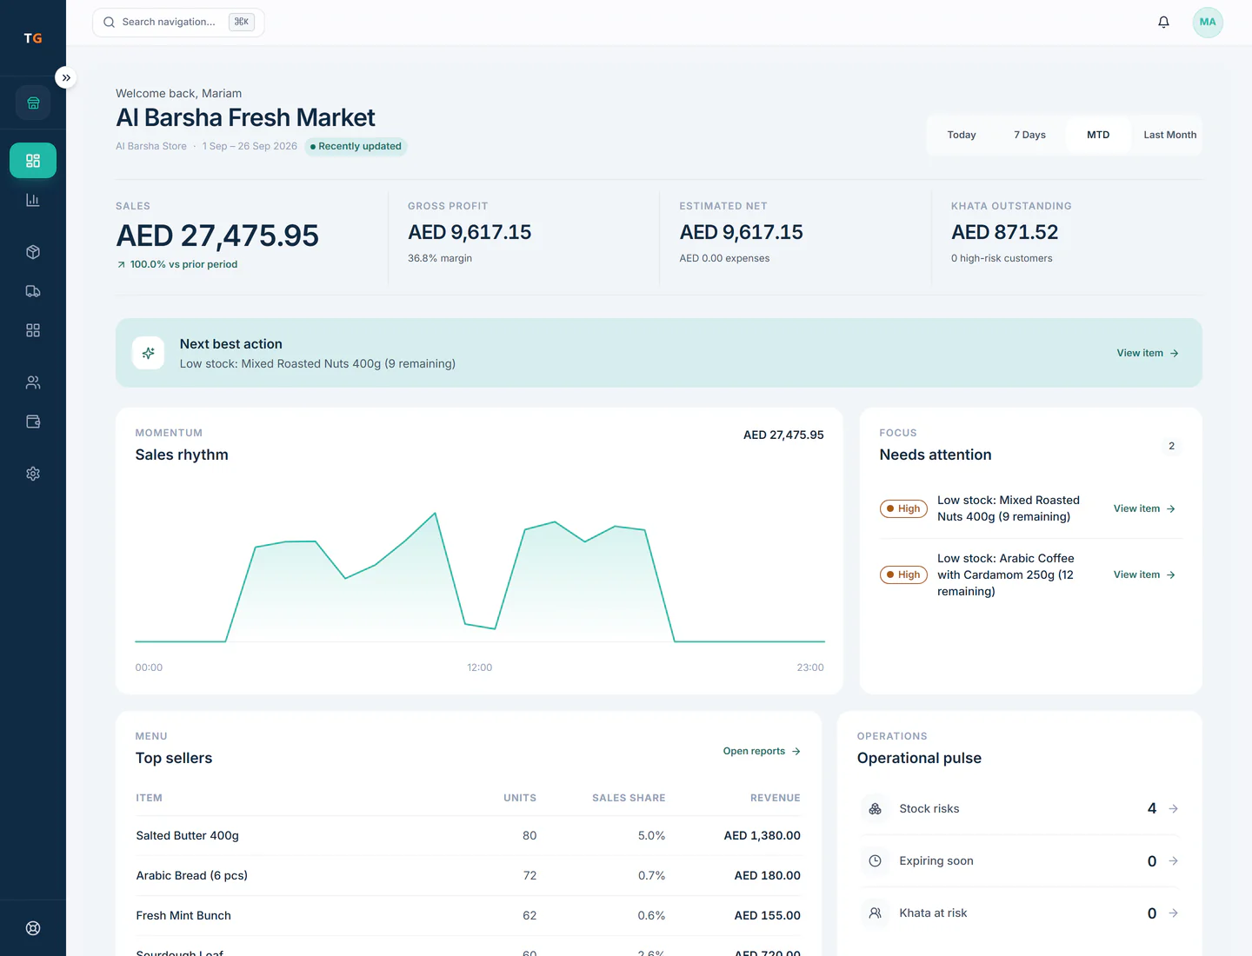1252x956 pixels.
Task: Click View item for Arabic Coffee alert
Action: tap(1144, 574)
